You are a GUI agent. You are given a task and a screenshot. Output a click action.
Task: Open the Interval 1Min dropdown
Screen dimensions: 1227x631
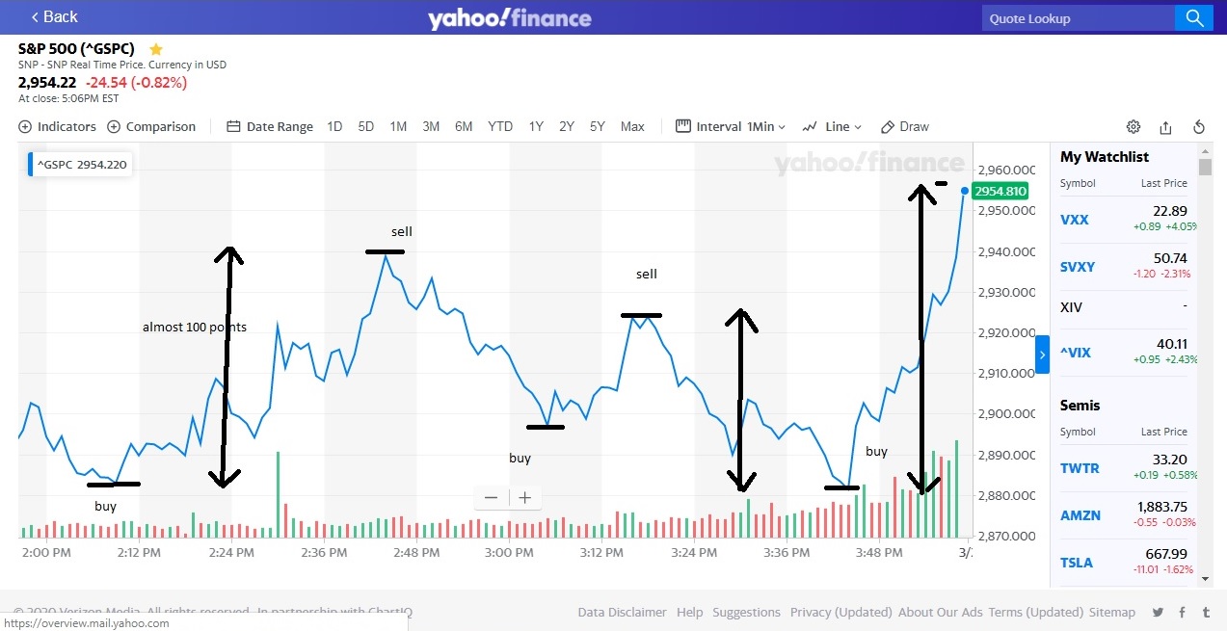point(731,126)
